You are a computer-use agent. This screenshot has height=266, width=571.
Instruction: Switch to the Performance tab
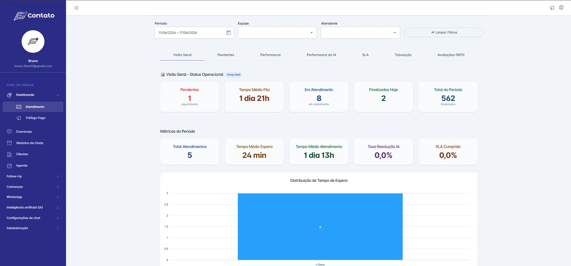point(270,55)
